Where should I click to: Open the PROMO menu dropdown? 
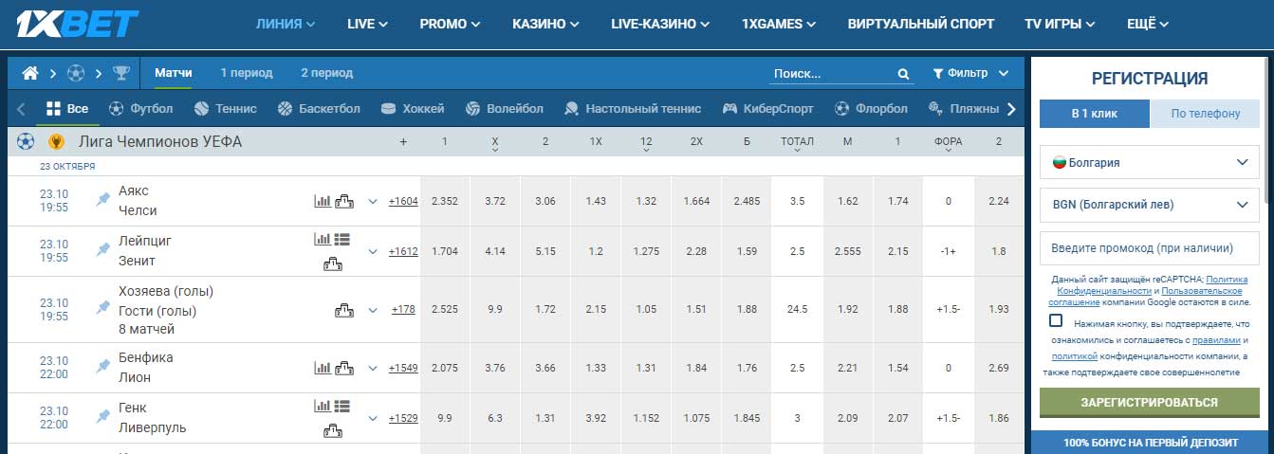pos(450,24)
